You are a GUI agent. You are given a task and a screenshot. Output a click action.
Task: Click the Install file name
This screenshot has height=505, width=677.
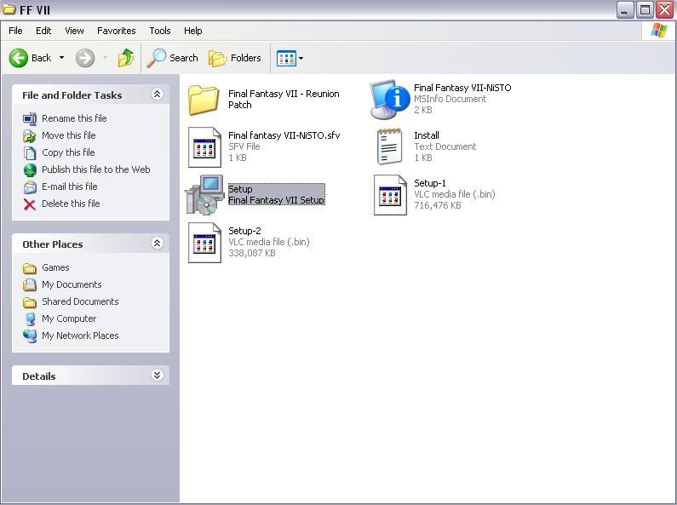click(x=427, y=135)
